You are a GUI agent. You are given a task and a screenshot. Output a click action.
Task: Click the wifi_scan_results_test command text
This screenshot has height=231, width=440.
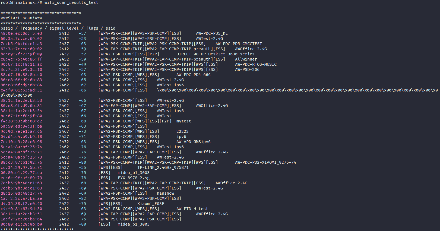coord(71,2)
